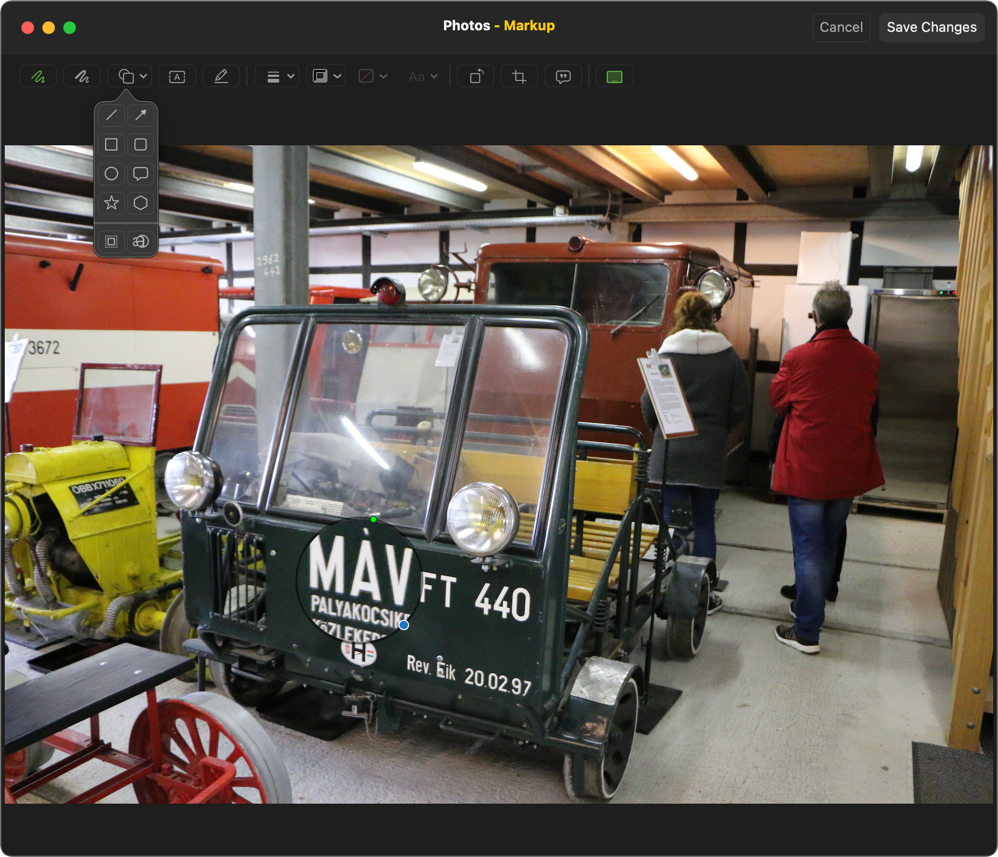
Task: Open the line Shape Style dropdown
Action: (277, 77)
